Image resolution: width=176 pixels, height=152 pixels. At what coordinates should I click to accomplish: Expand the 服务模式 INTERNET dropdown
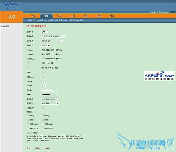(x=52, y=41)
